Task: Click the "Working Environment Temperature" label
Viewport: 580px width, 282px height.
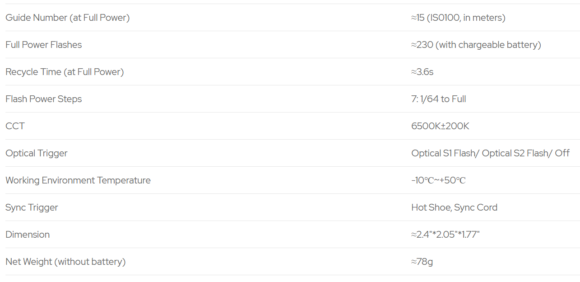Action: [78, 180]
